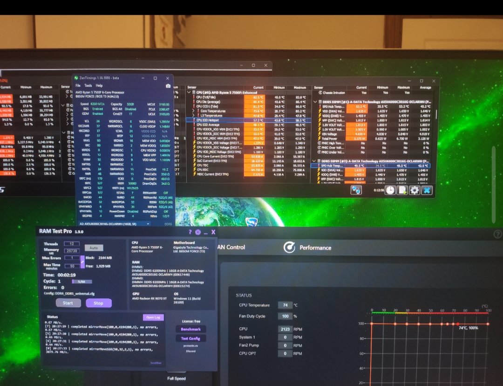Viewport: 503px width, 386px height.
Task: Select the Chassis Intrusion sensor row
Action: tap(374, 92)
